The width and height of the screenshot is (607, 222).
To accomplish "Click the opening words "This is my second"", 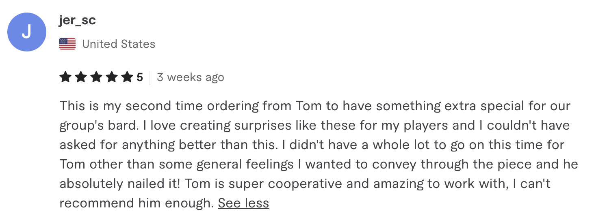I will [x=111, y=106].
